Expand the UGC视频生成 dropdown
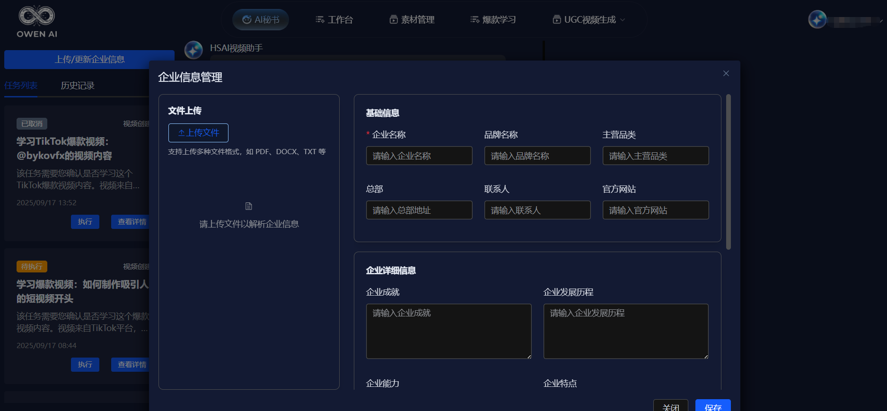Viewport: 887px width, 411px height. [x=589, y=20]
